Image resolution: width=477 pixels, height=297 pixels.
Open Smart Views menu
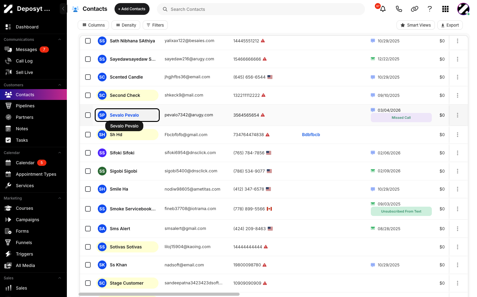point(416,25)
